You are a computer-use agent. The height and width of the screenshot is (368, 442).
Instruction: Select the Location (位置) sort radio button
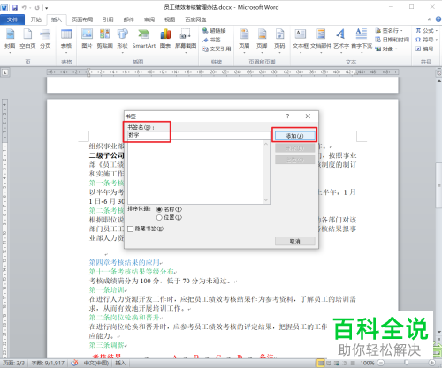click(159, 217)
